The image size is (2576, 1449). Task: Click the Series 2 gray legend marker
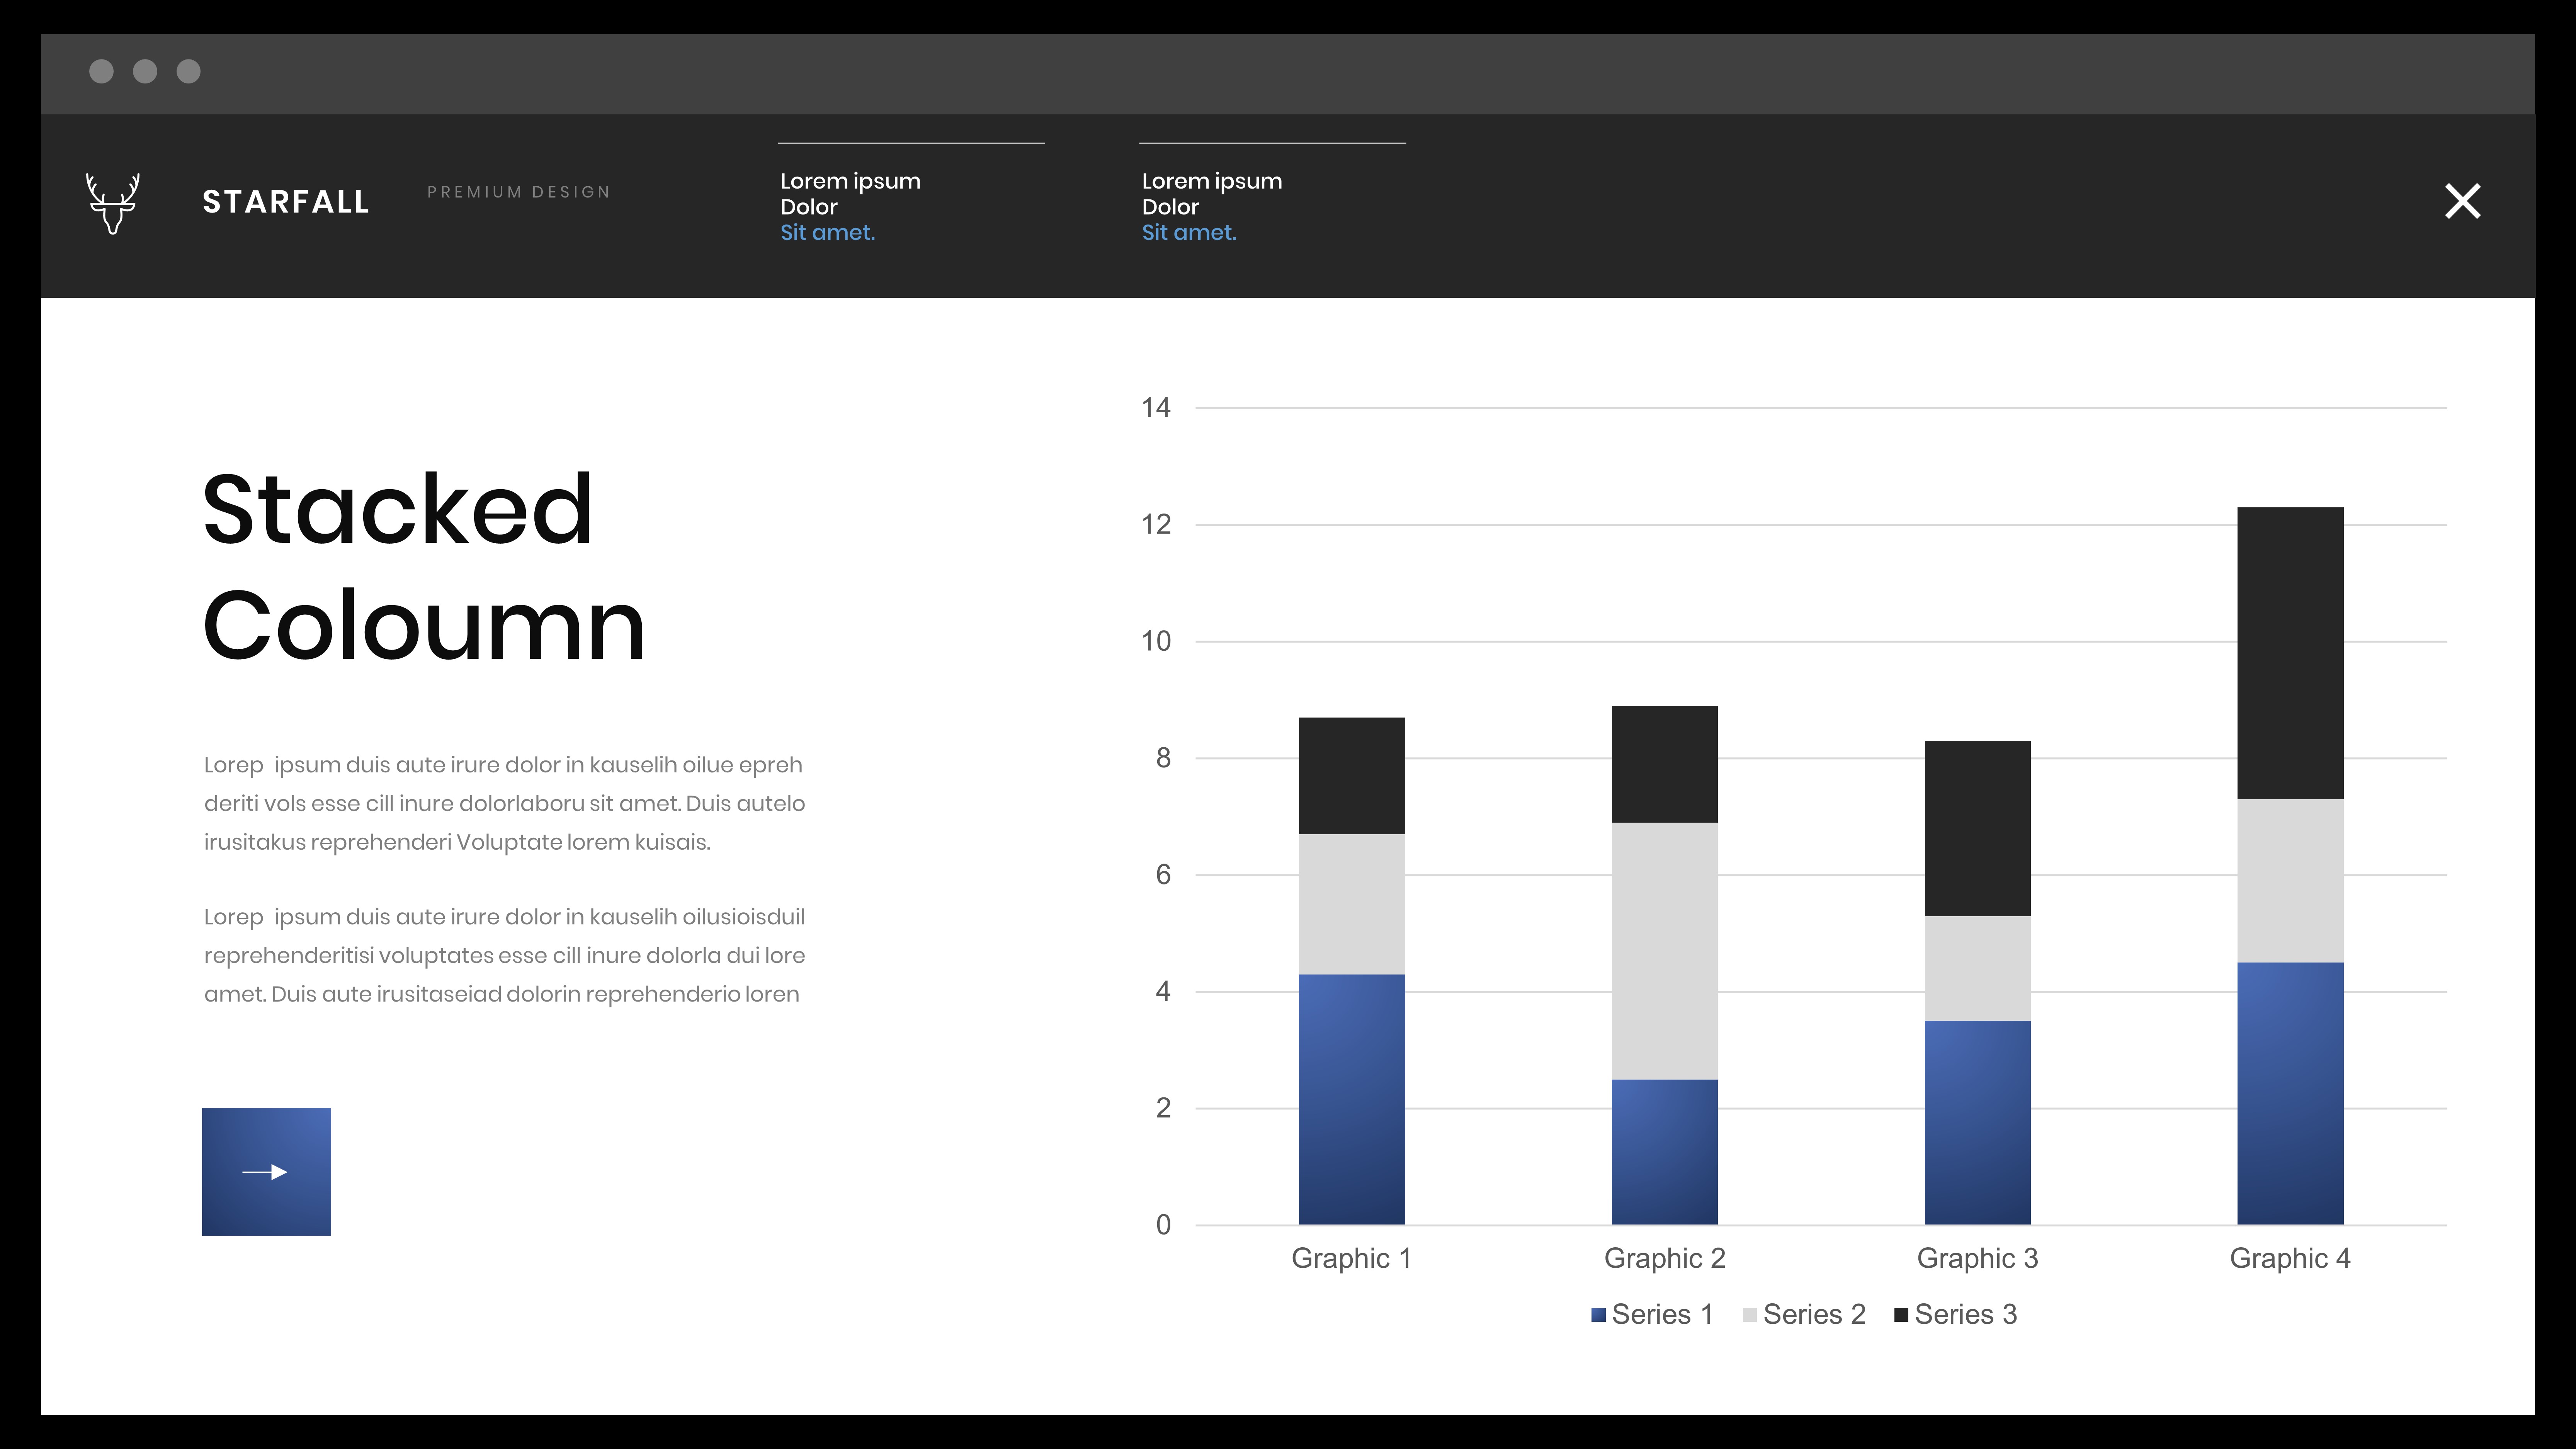pos(1749,1315)
